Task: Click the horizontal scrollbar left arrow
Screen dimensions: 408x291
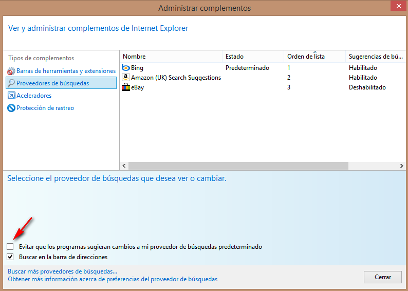Action: [x=124, y=166]
